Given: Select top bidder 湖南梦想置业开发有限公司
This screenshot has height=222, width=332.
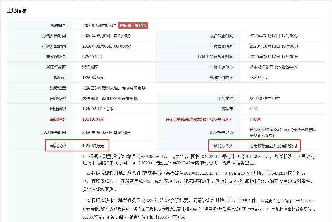Looking at the screenshot, I should coord(273,146).
